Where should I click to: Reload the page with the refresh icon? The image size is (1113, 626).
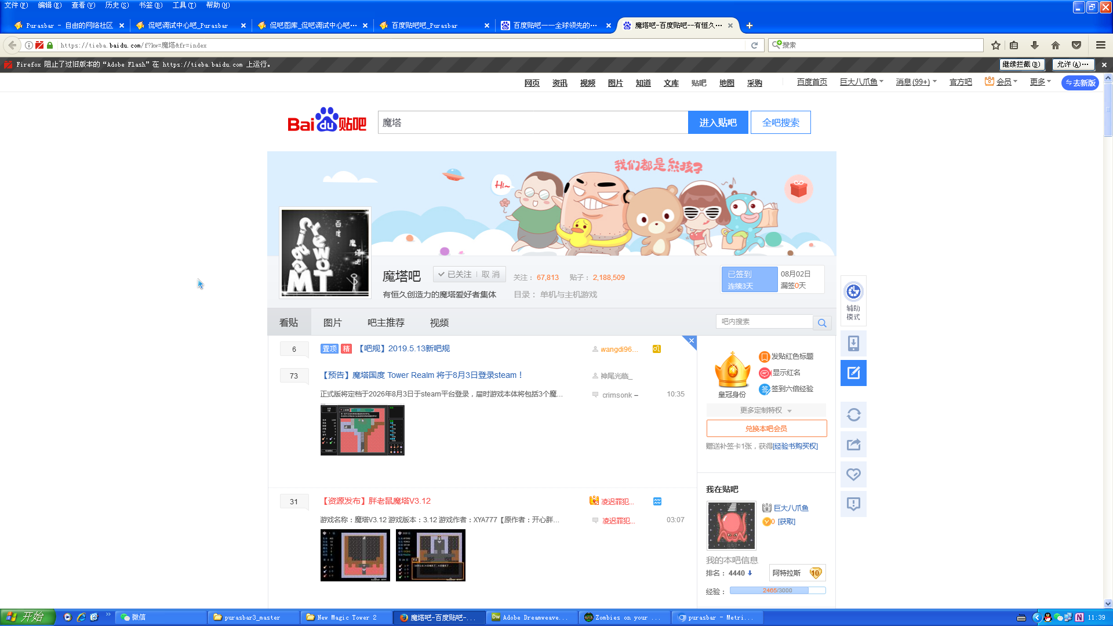point(754,45)
